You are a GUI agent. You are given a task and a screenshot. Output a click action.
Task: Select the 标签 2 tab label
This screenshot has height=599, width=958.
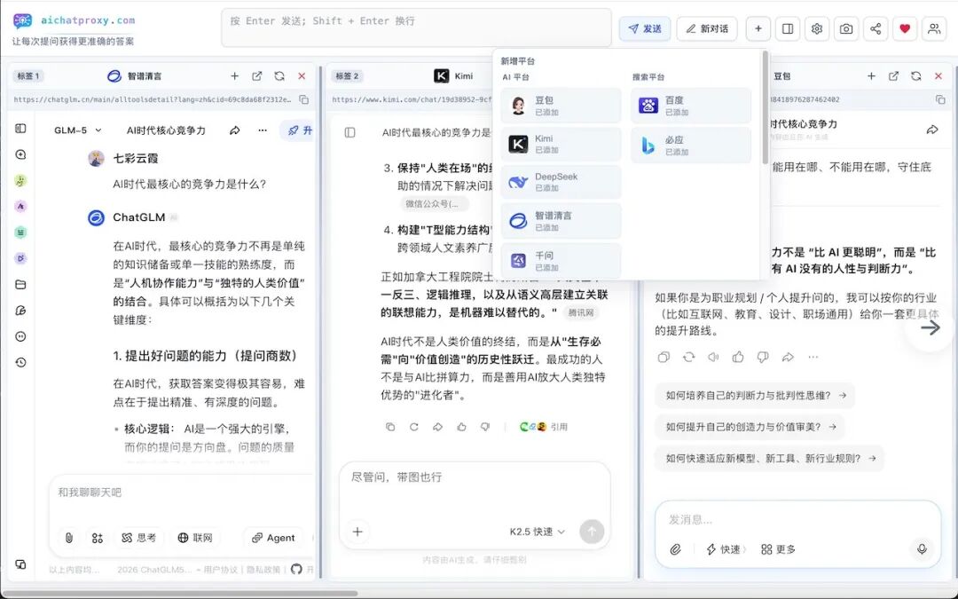[x=347, y=75]
